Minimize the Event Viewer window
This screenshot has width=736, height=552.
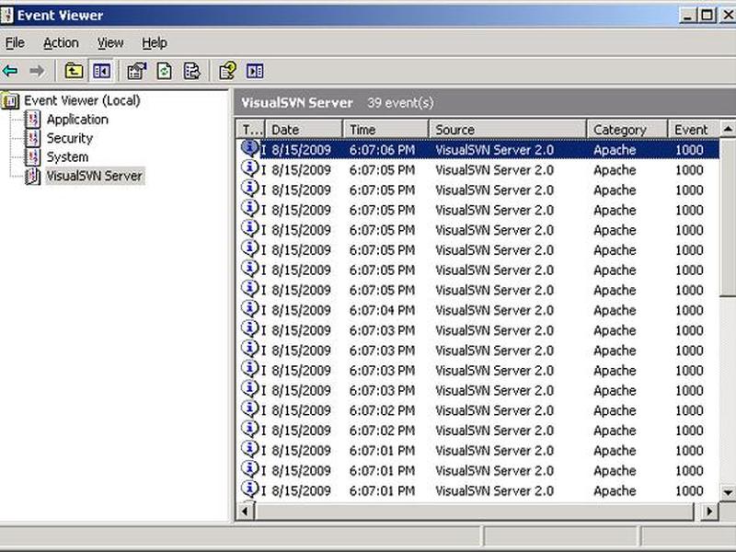687,15
